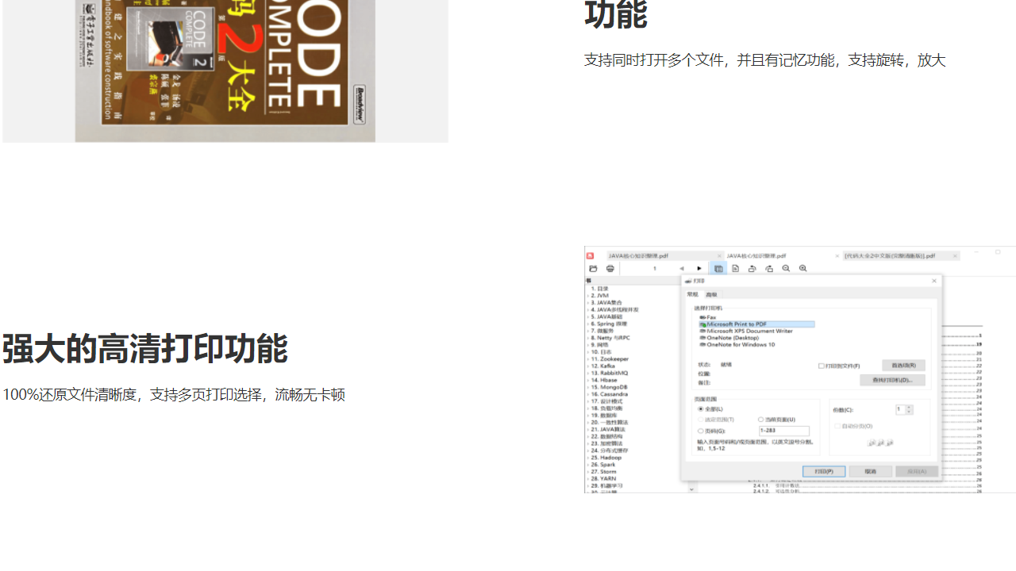Toggle the bookmarks sidebar icon
This screenshot has width=1016, height=571.
tap(718, 268)
